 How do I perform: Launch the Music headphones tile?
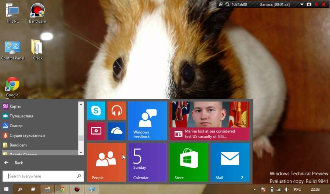117,110
